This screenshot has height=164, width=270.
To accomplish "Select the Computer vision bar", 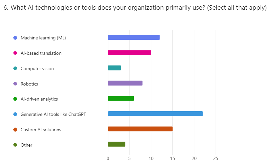I will (x=114, y=68).
